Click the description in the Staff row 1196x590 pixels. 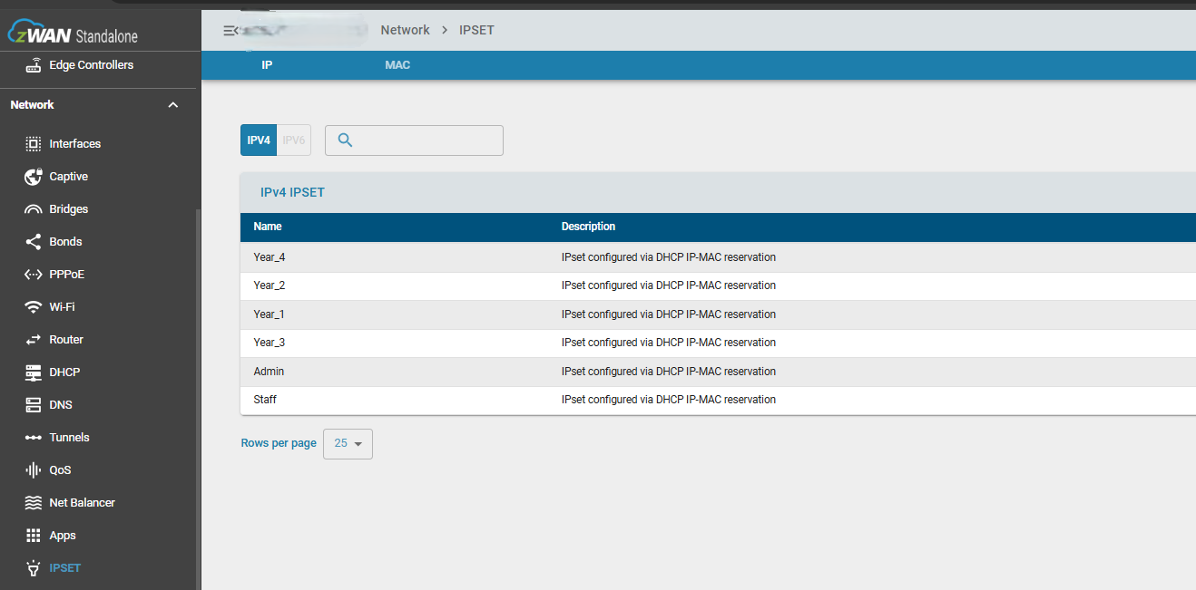(669, 400)
